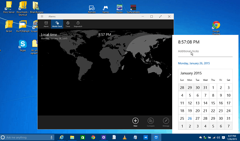Select the Fix PCRefresh desktop folder
Viewport: 240px width, 141px height.
pyautogui.click(x=23, y=26)
